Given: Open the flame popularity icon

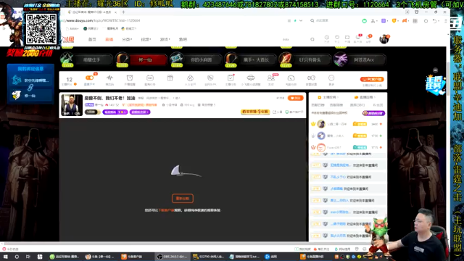Looking at the screenshot, I should point(190,78).
